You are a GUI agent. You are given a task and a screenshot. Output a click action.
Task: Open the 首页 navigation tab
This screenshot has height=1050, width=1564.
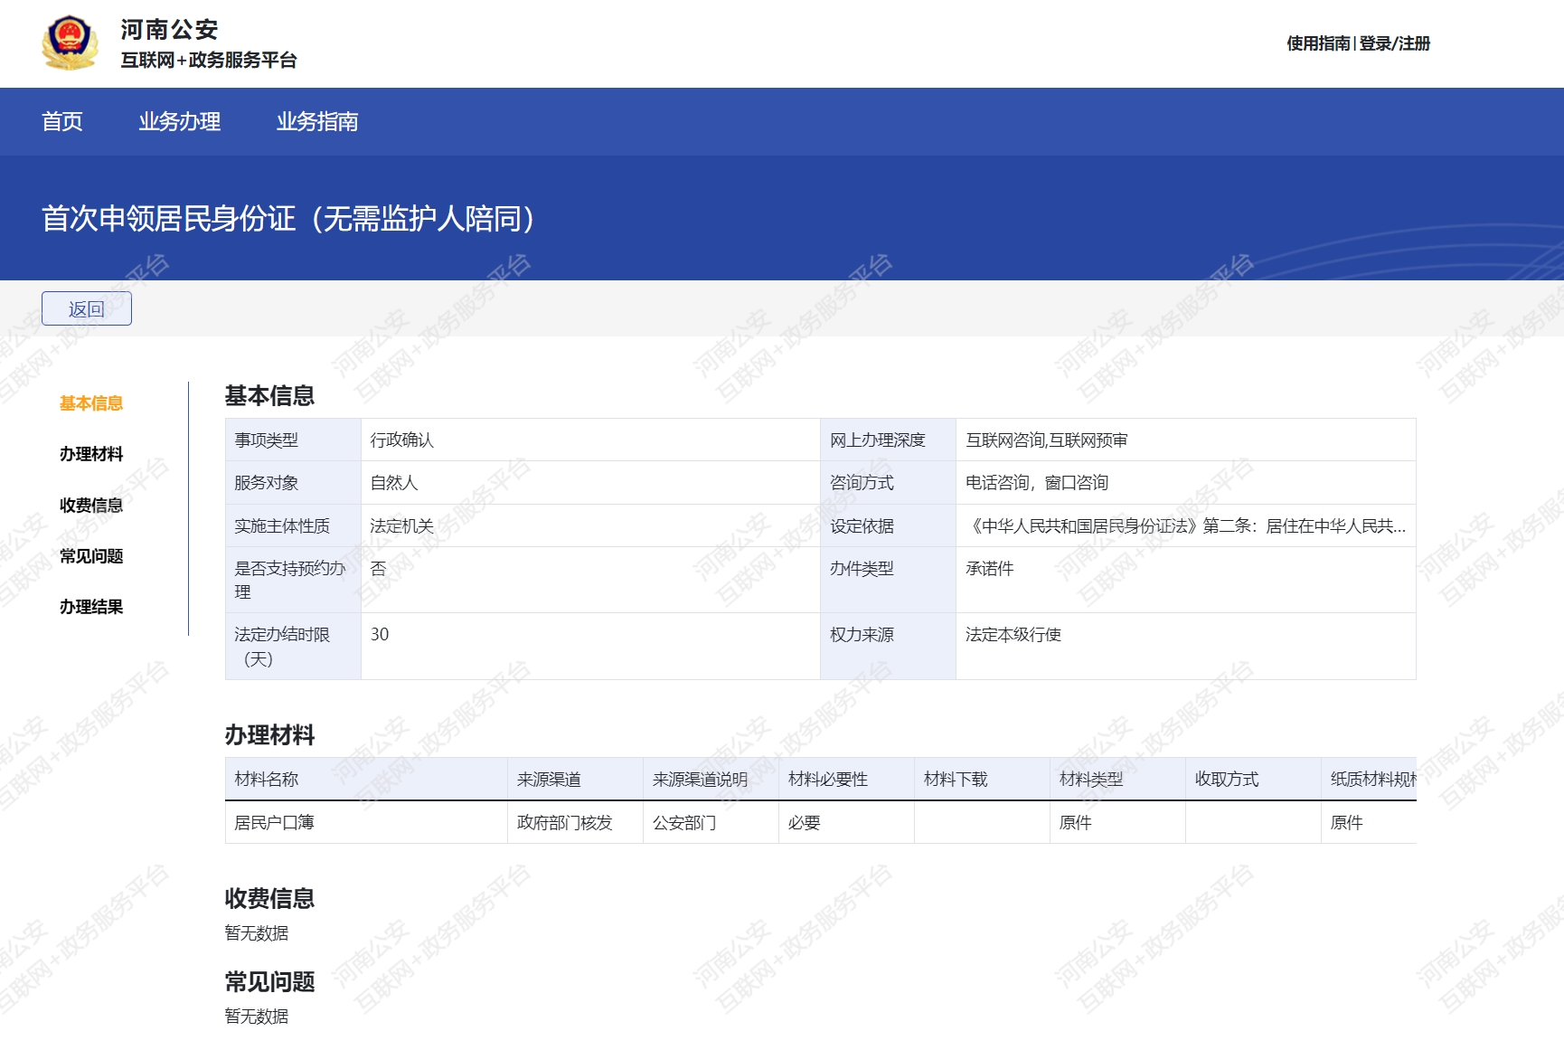[62, 121]
